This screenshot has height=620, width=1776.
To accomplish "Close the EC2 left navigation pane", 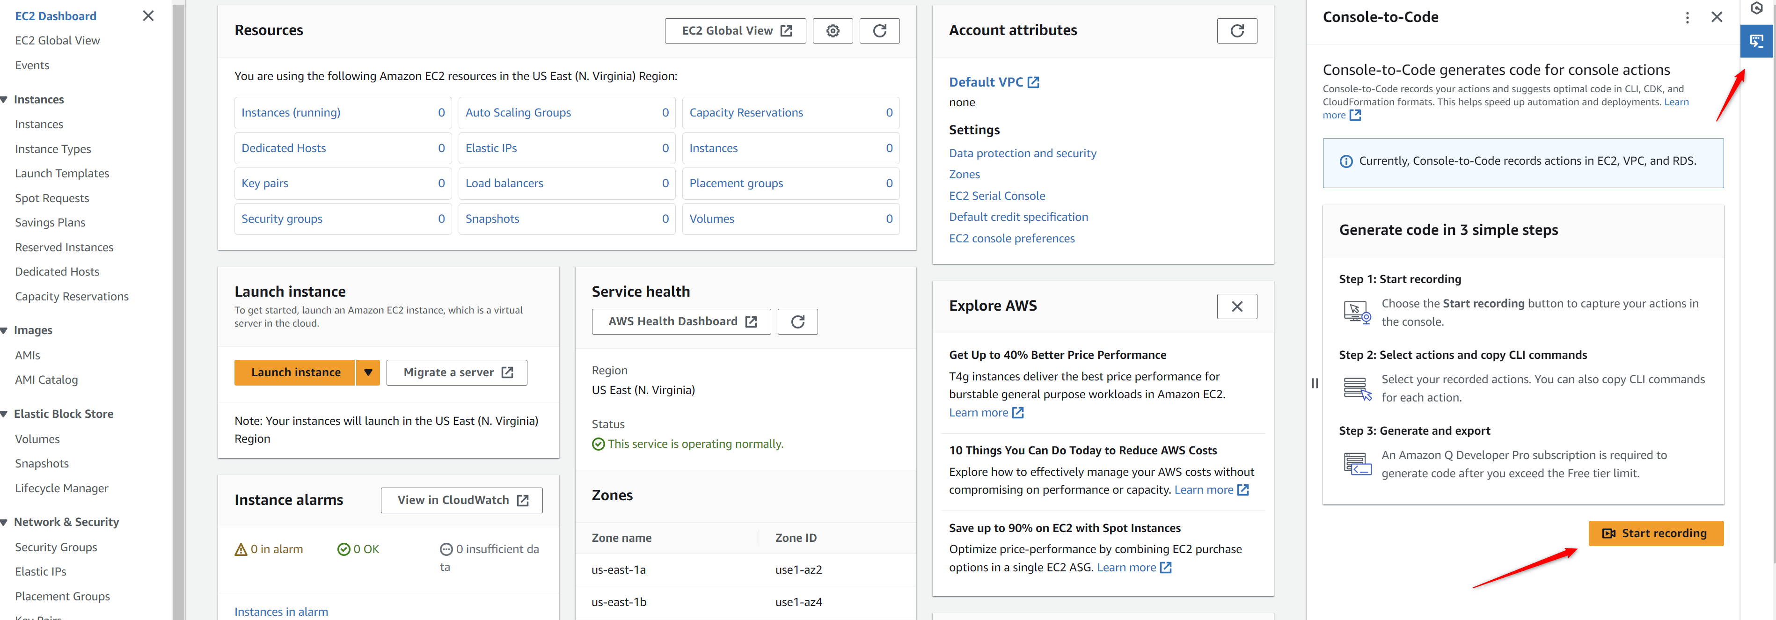I will (148, 16).
